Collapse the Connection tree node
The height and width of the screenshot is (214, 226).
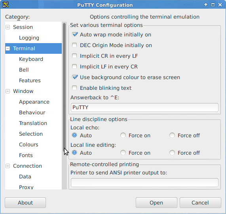(x=8, y=166)
